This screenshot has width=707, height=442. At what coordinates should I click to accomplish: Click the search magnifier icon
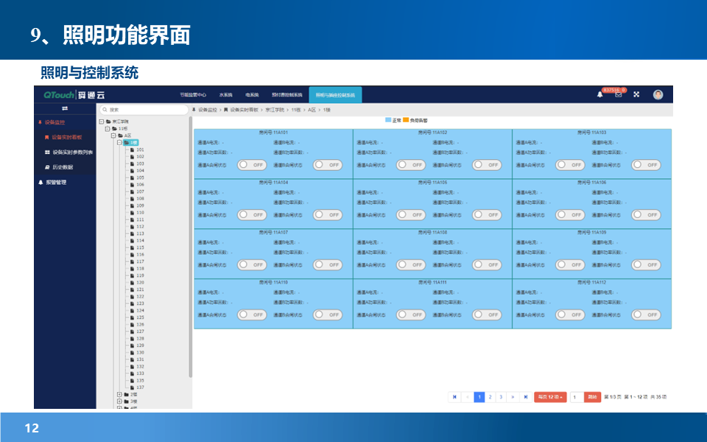pyautogui.click(x=105, y=110)
